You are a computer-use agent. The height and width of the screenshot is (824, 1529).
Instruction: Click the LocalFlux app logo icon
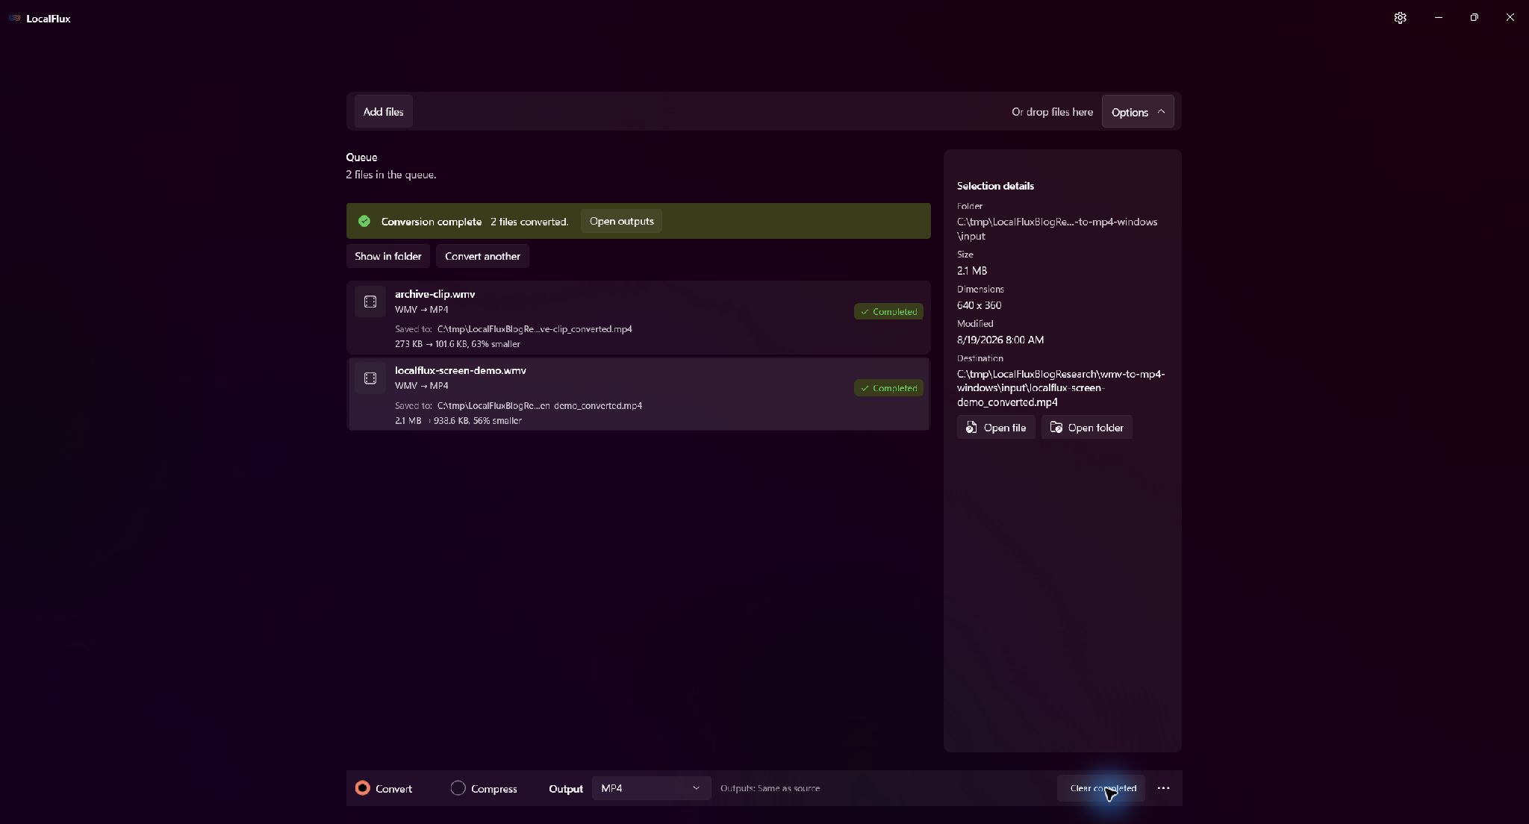[x=14, y=18]
